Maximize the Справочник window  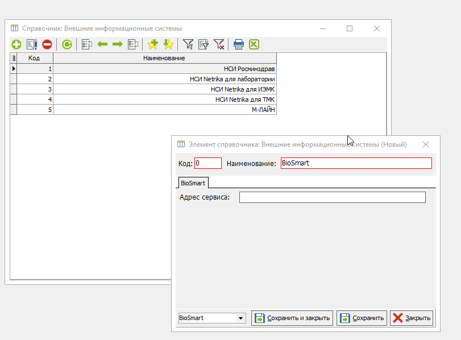(x=350, y=28)
